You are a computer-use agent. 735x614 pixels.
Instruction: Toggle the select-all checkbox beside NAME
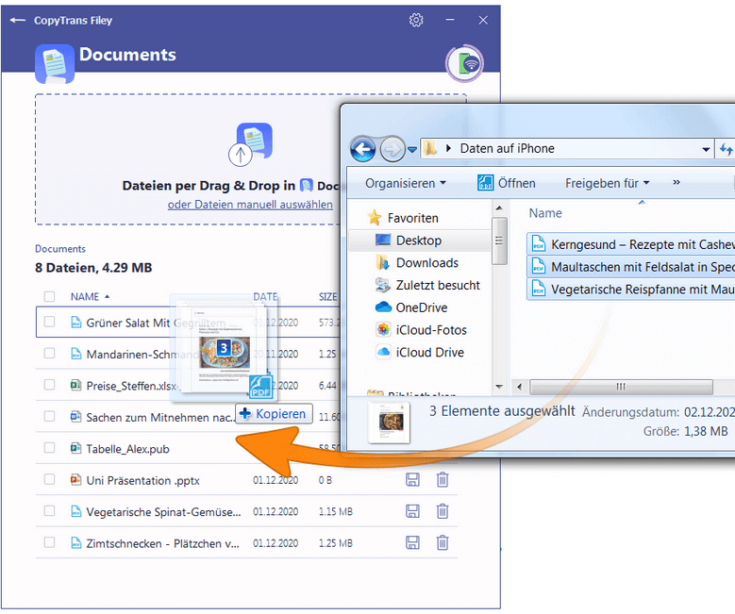pos(49,296)
